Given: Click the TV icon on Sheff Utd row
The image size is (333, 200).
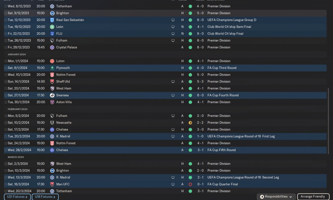Looking at the screenshot, I should (173, 82).
